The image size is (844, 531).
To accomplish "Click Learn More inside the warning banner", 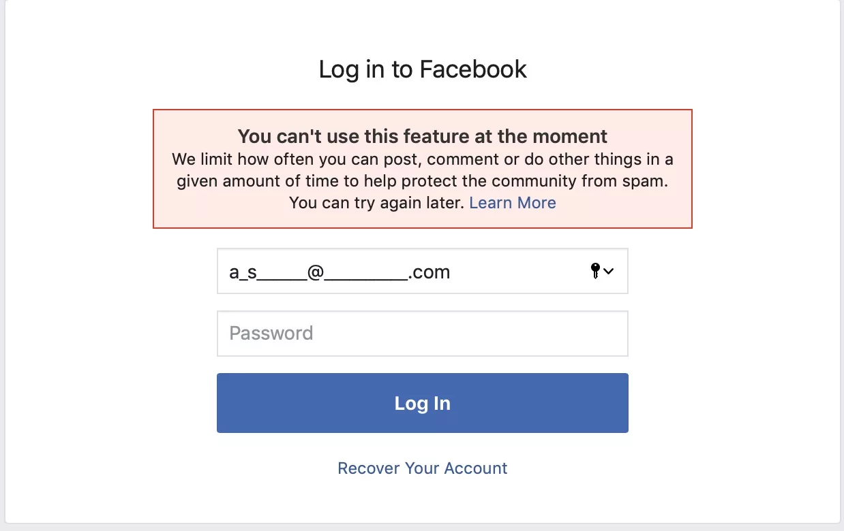I will pos(512,202).
